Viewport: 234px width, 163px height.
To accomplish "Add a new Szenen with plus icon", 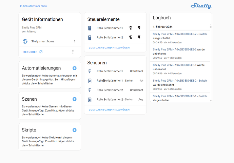I will point(75,99).
